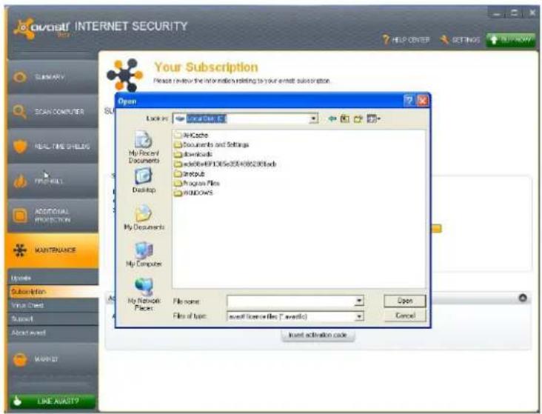Select Subscription under Maintenance

coord(53,292)
